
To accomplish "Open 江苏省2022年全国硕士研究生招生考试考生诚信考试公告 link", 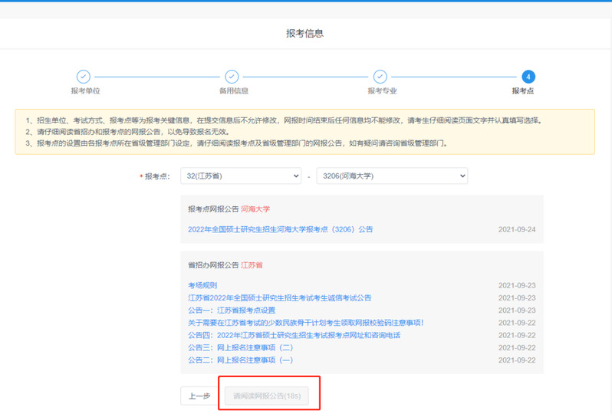I will (279, 297).
